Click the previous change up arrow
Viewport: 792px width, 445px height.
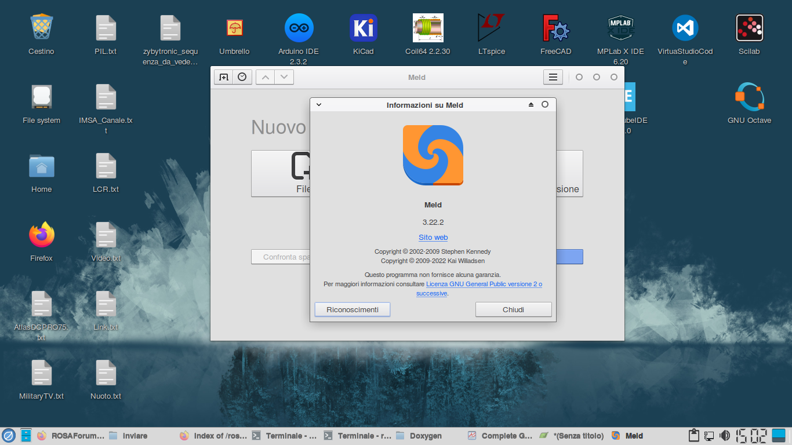[x=265, y=77]
